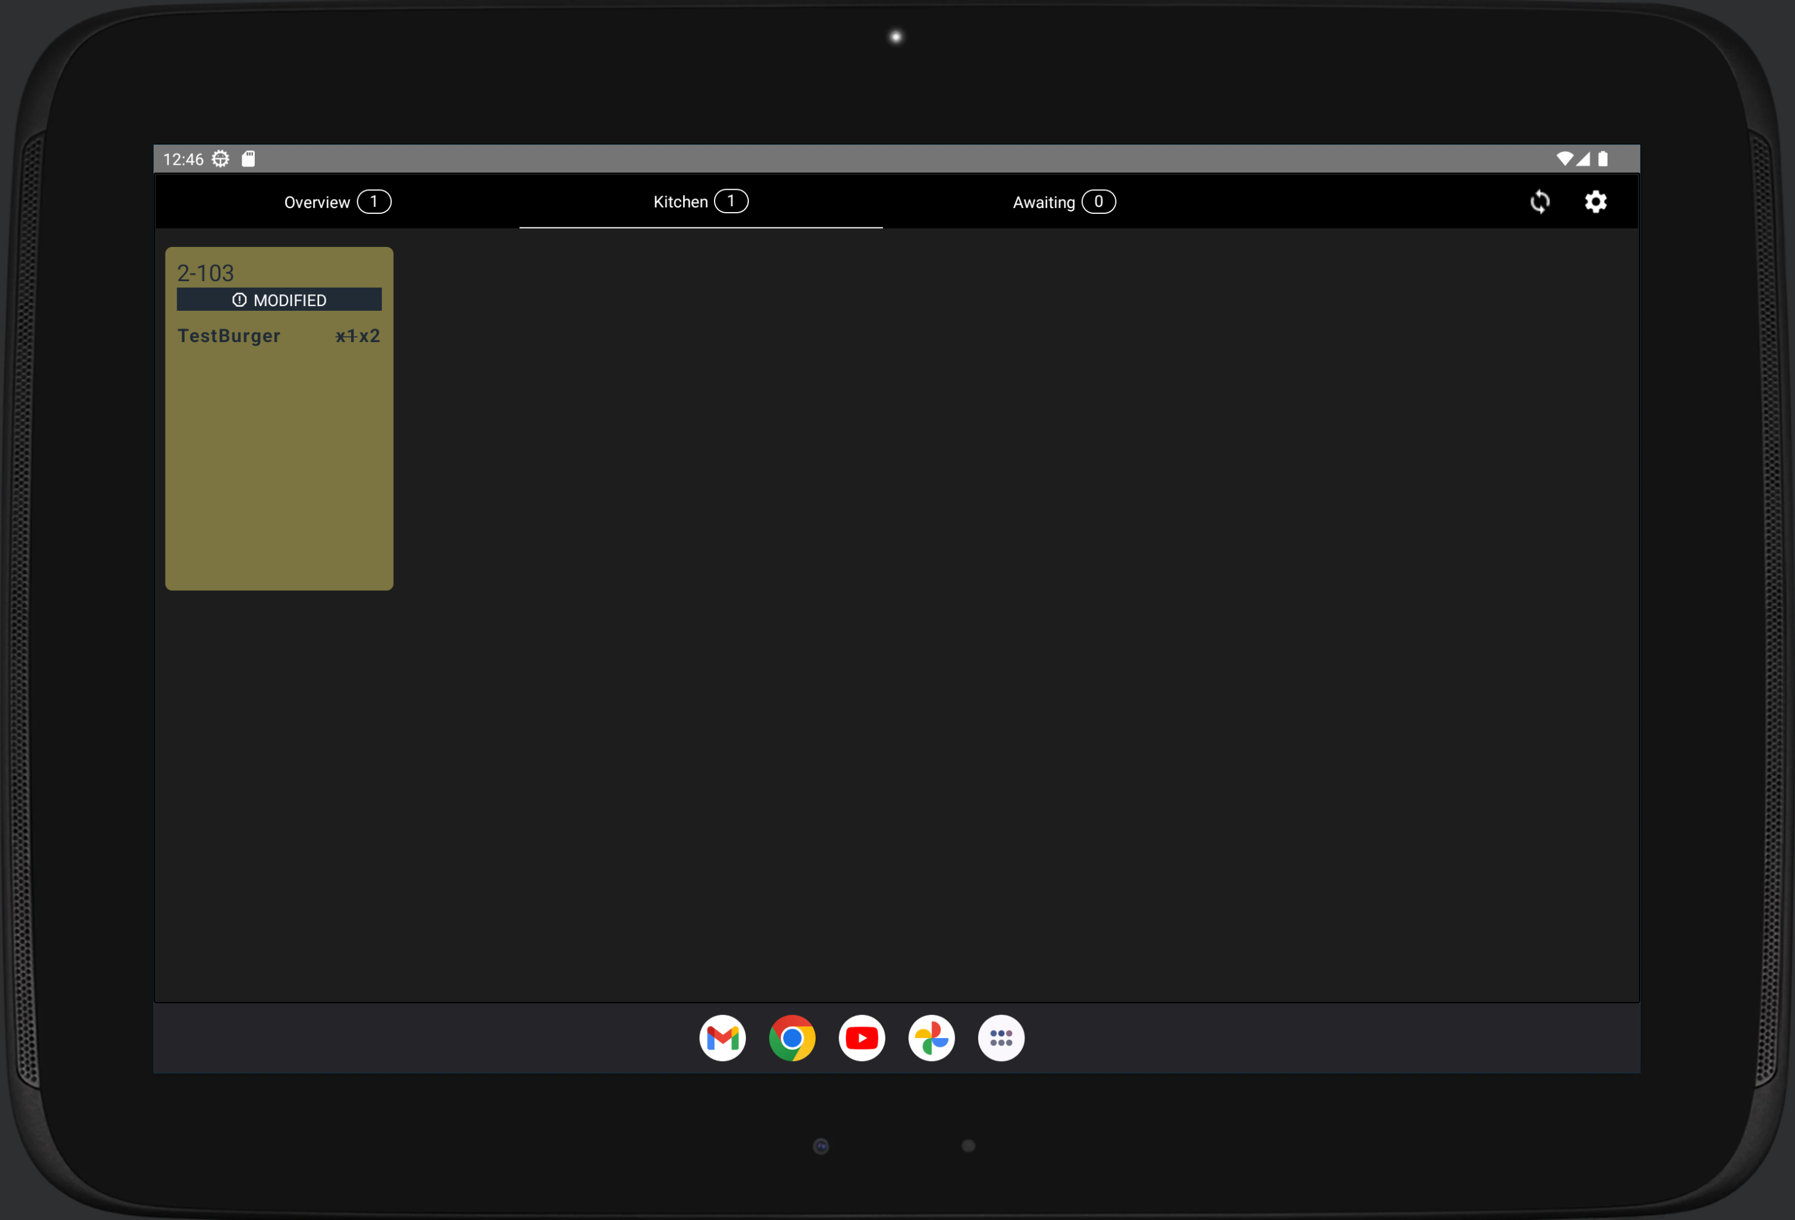This screenshot has width=1795, height=1220.
Task: Tap the Wi-Fi status icon
Action: (1564, 159)
